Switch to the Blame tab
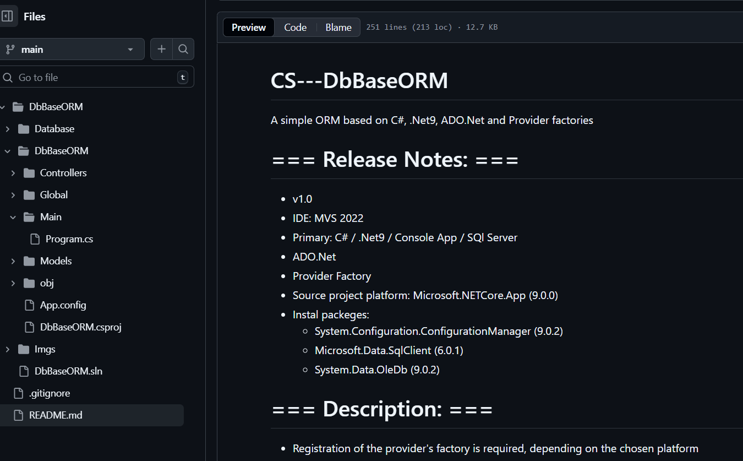Viewport: 743px width, 461px height. 338,28
